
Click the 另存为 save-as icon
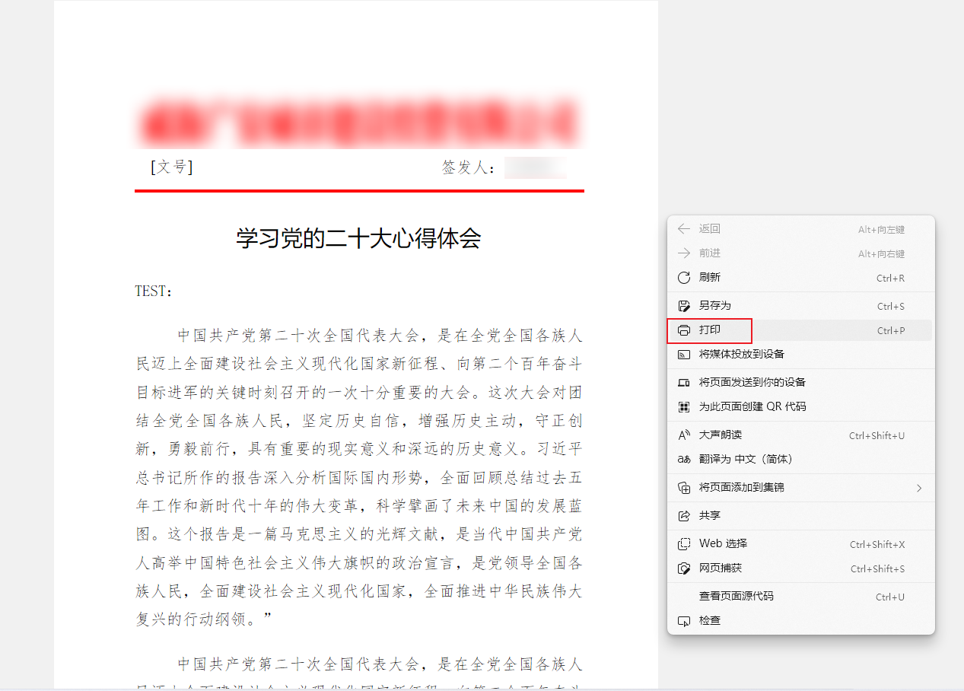(683, 305)
